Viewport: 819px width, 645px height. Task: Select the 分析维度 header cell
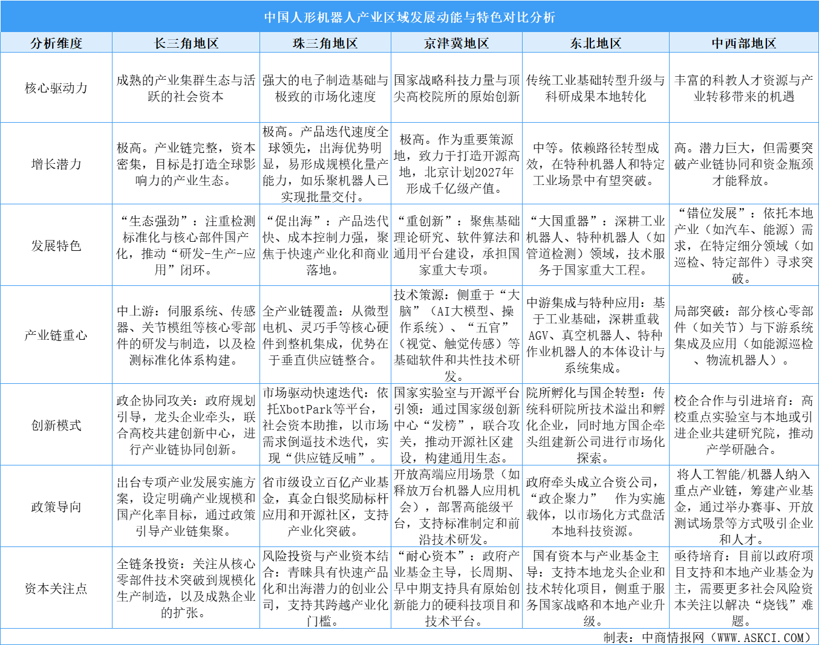56,42
